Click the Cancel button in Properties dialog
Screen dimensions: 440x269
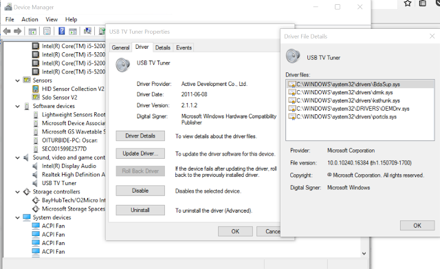click(x=269, y=231)
